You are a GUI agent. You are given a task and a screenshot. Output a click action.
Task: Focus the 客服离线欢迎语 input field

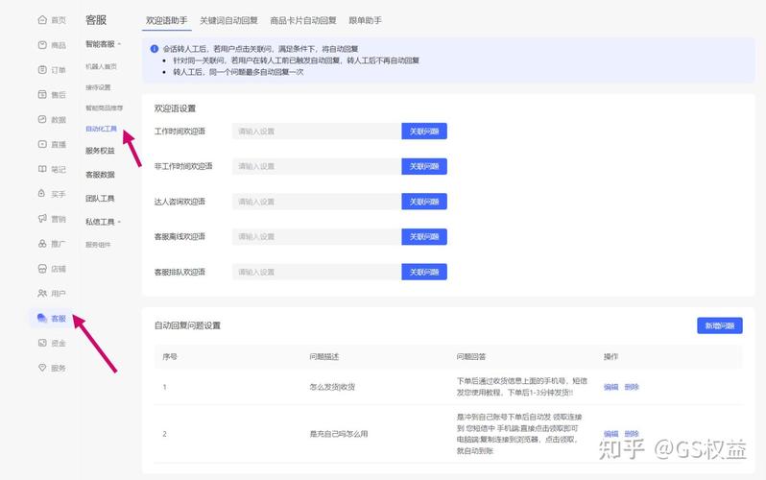click(x=315, y=237)
